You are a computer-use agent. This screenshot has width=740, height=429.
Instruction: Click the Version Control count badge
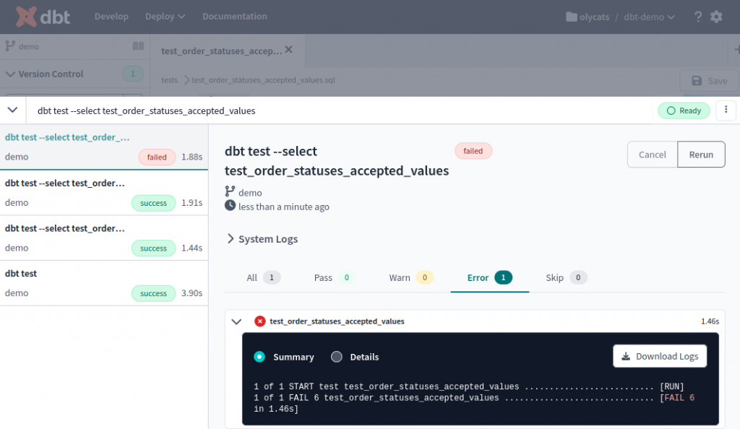(133, 74)
